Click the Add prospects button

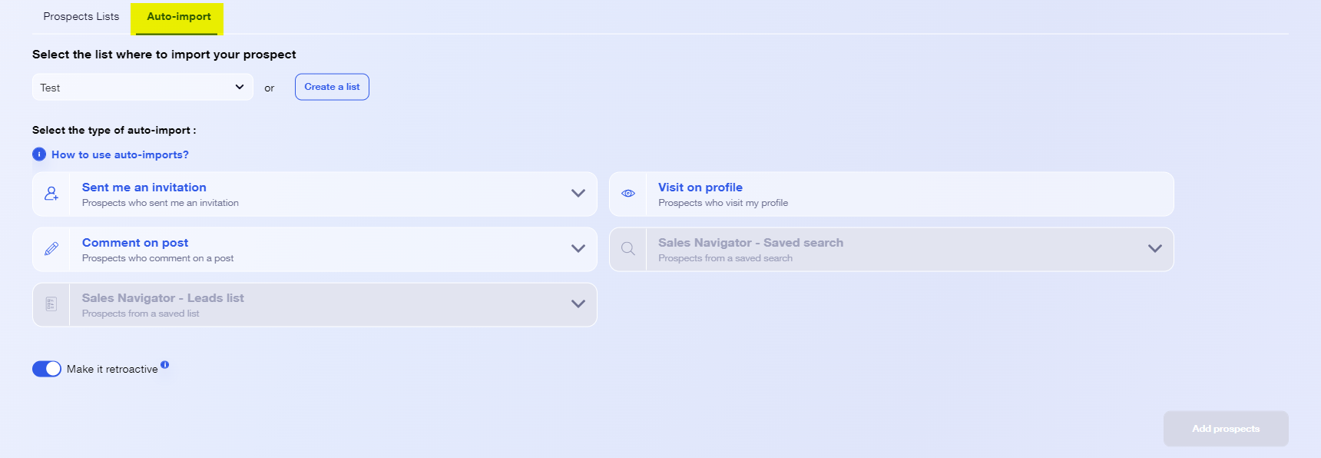(1226, 429)
